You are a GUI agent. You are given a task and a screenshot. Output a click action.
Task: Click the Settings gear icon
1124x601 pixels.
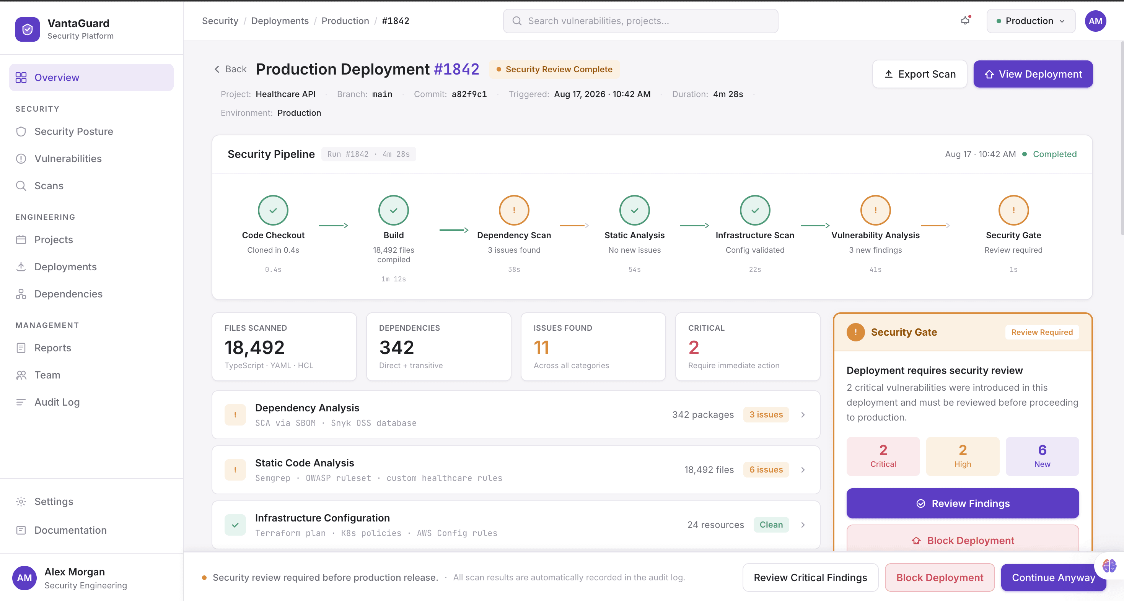click(x=21, y=502)
